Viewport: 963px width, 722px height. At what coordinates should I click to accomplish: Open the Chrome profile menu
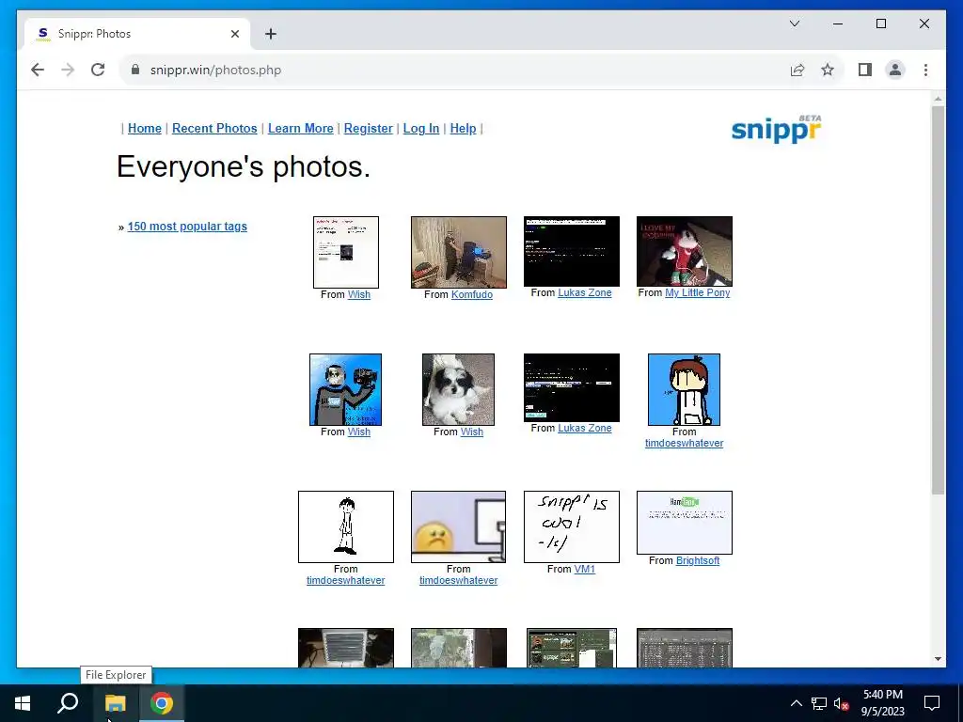pyautogui.click(x=895, y=70)
